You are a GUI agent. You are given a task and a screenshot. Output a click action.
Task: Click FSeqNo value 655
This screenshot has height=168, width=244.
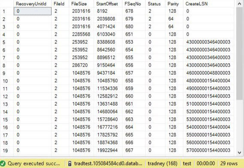[x=129, y=58]
